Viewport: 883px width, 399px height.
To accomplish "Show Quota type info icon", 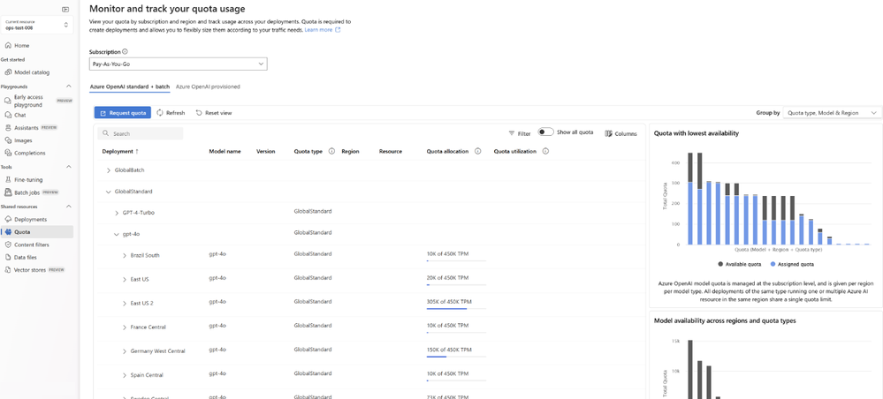I will tap(331, 151).
